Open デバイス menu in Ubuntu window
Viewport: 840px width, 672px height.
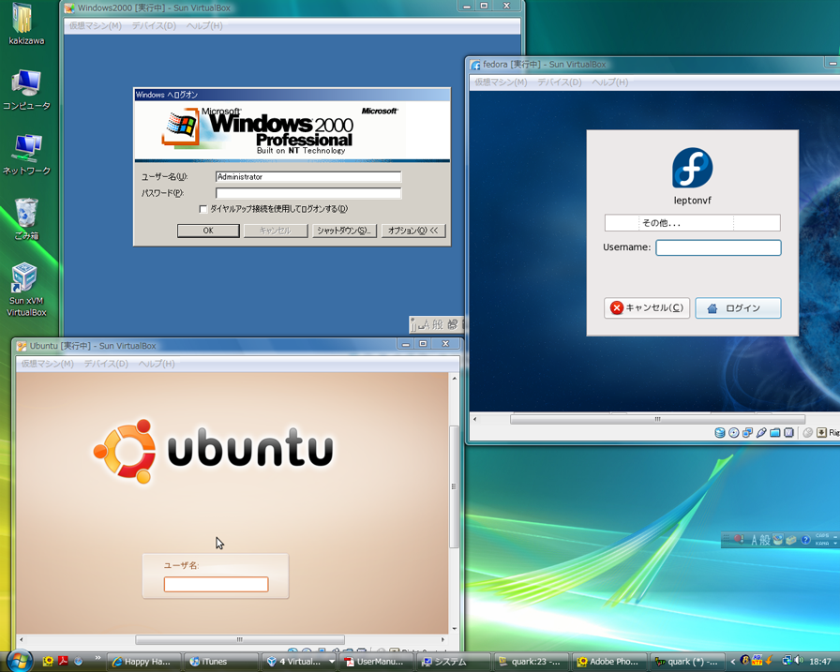coord(106,364)
